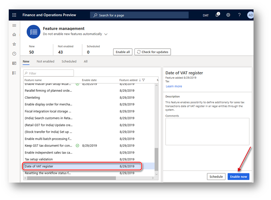271x200 pixels.
Task: Click the help question mark icon
Action: [239, 15]
